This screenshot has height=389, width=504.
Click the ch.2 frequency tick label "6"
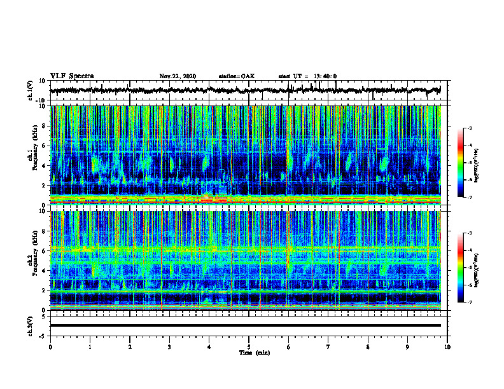coord(44,251)
